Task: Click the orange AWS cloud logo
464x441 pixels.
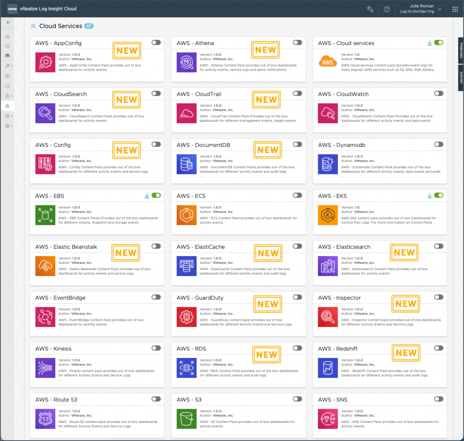Action: pos(328,61)
